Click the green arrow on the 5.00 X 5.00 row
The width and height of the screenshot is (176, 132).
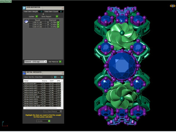coord(58,27)
